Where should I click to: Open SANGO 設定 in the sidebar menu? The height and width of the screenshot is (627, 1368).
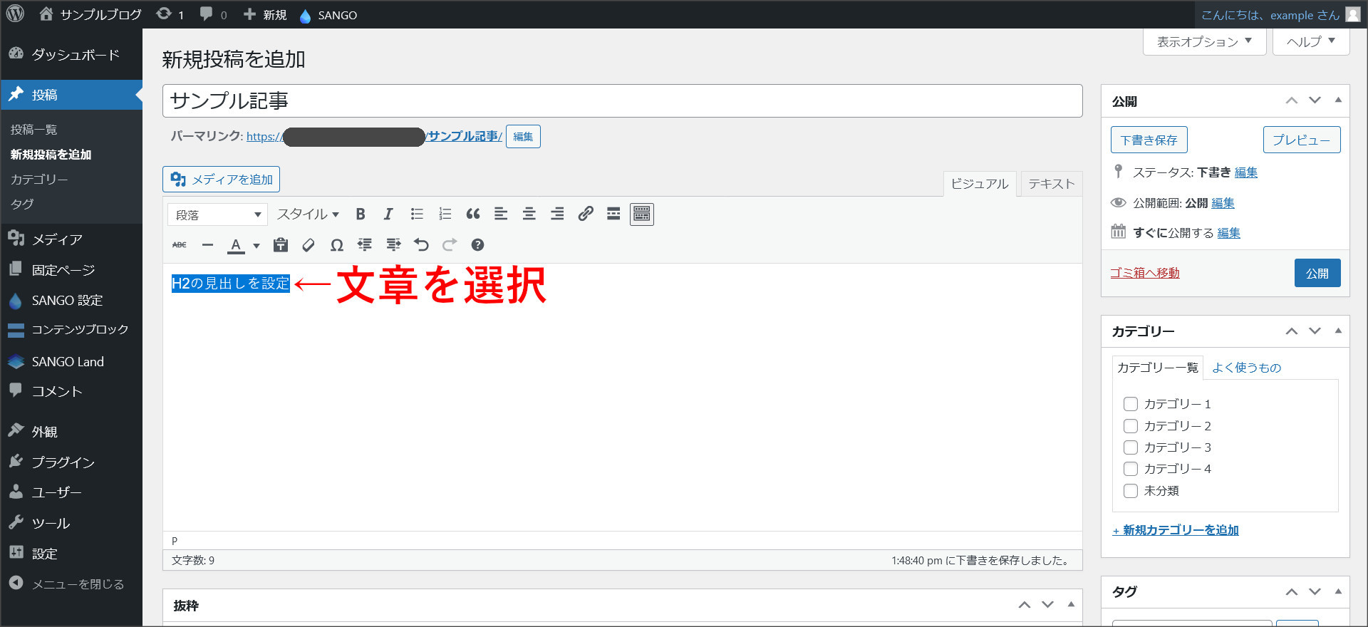pos(67,301)
